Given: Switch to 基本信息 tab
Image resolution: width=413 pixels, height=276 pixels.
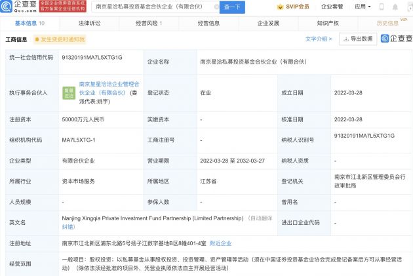Looking at the screenshot, I should coord(29,23).
